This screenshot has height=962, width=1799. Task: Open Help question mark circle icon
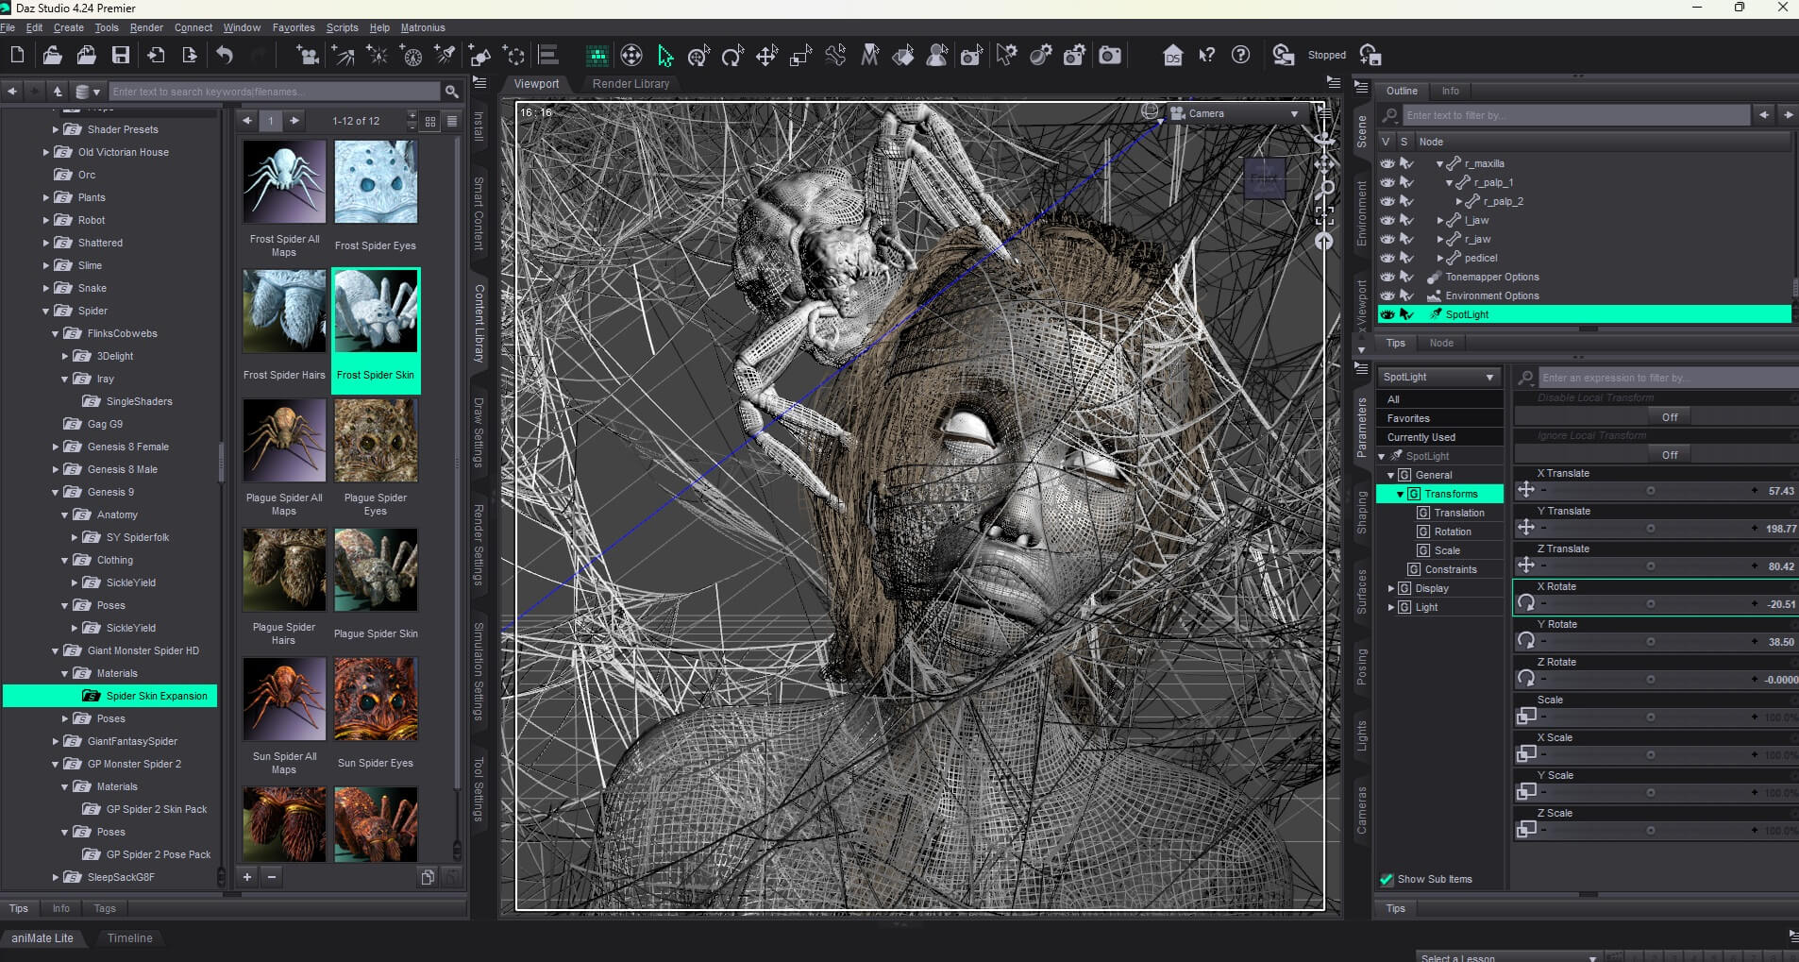click(x=1241, y=56)
